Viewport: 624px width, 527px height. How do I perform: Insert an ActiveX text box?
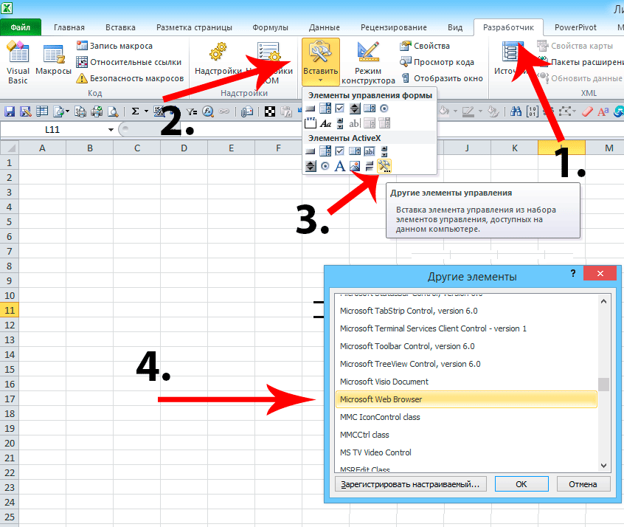click(x=370, y=151)
